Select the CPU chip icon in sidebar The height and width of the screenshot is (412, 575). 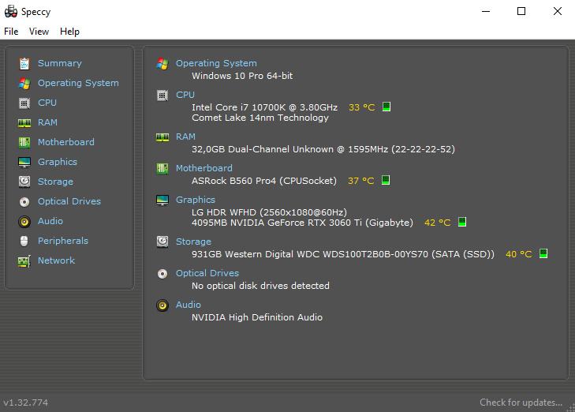(x=24, y=103)
